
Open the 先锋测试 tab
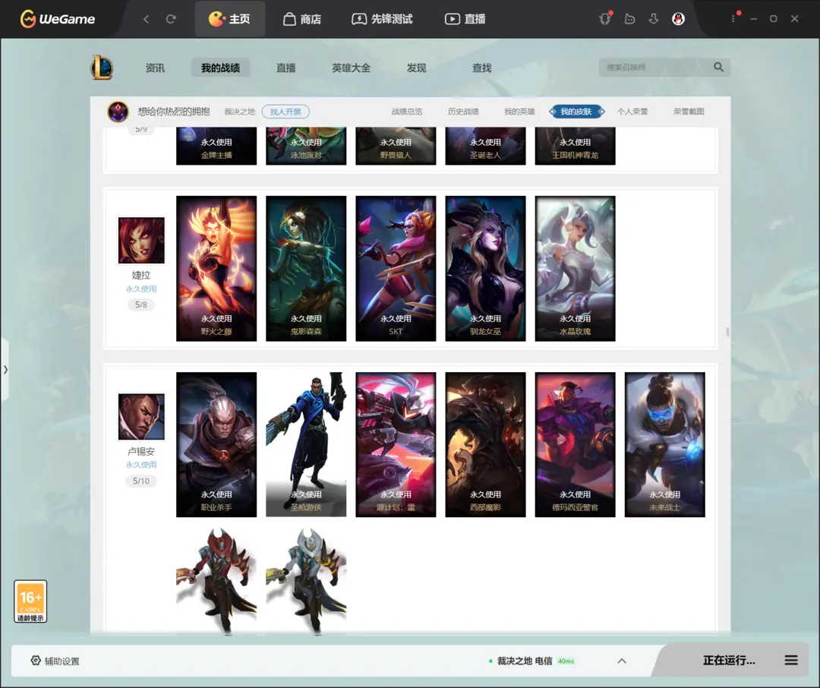[382, 19]
